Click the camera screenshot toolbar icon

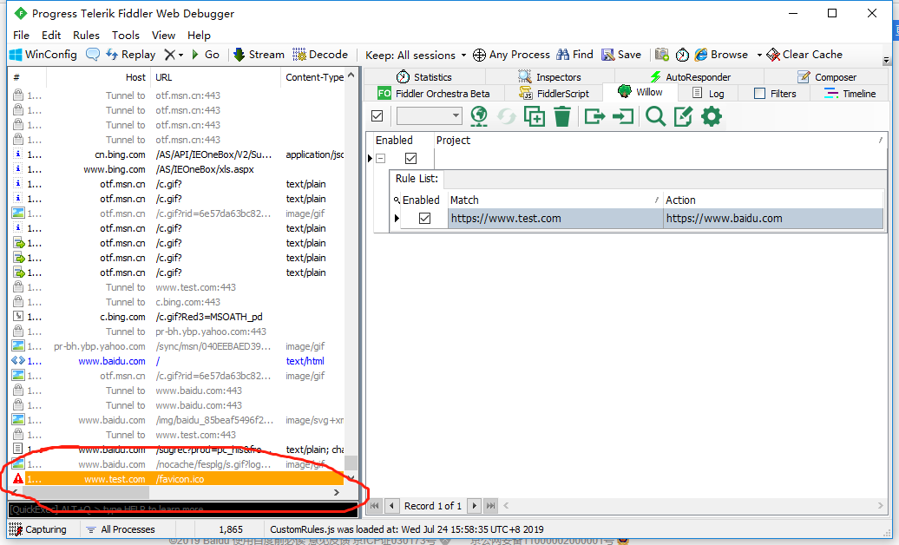click(x=661, y=55)
